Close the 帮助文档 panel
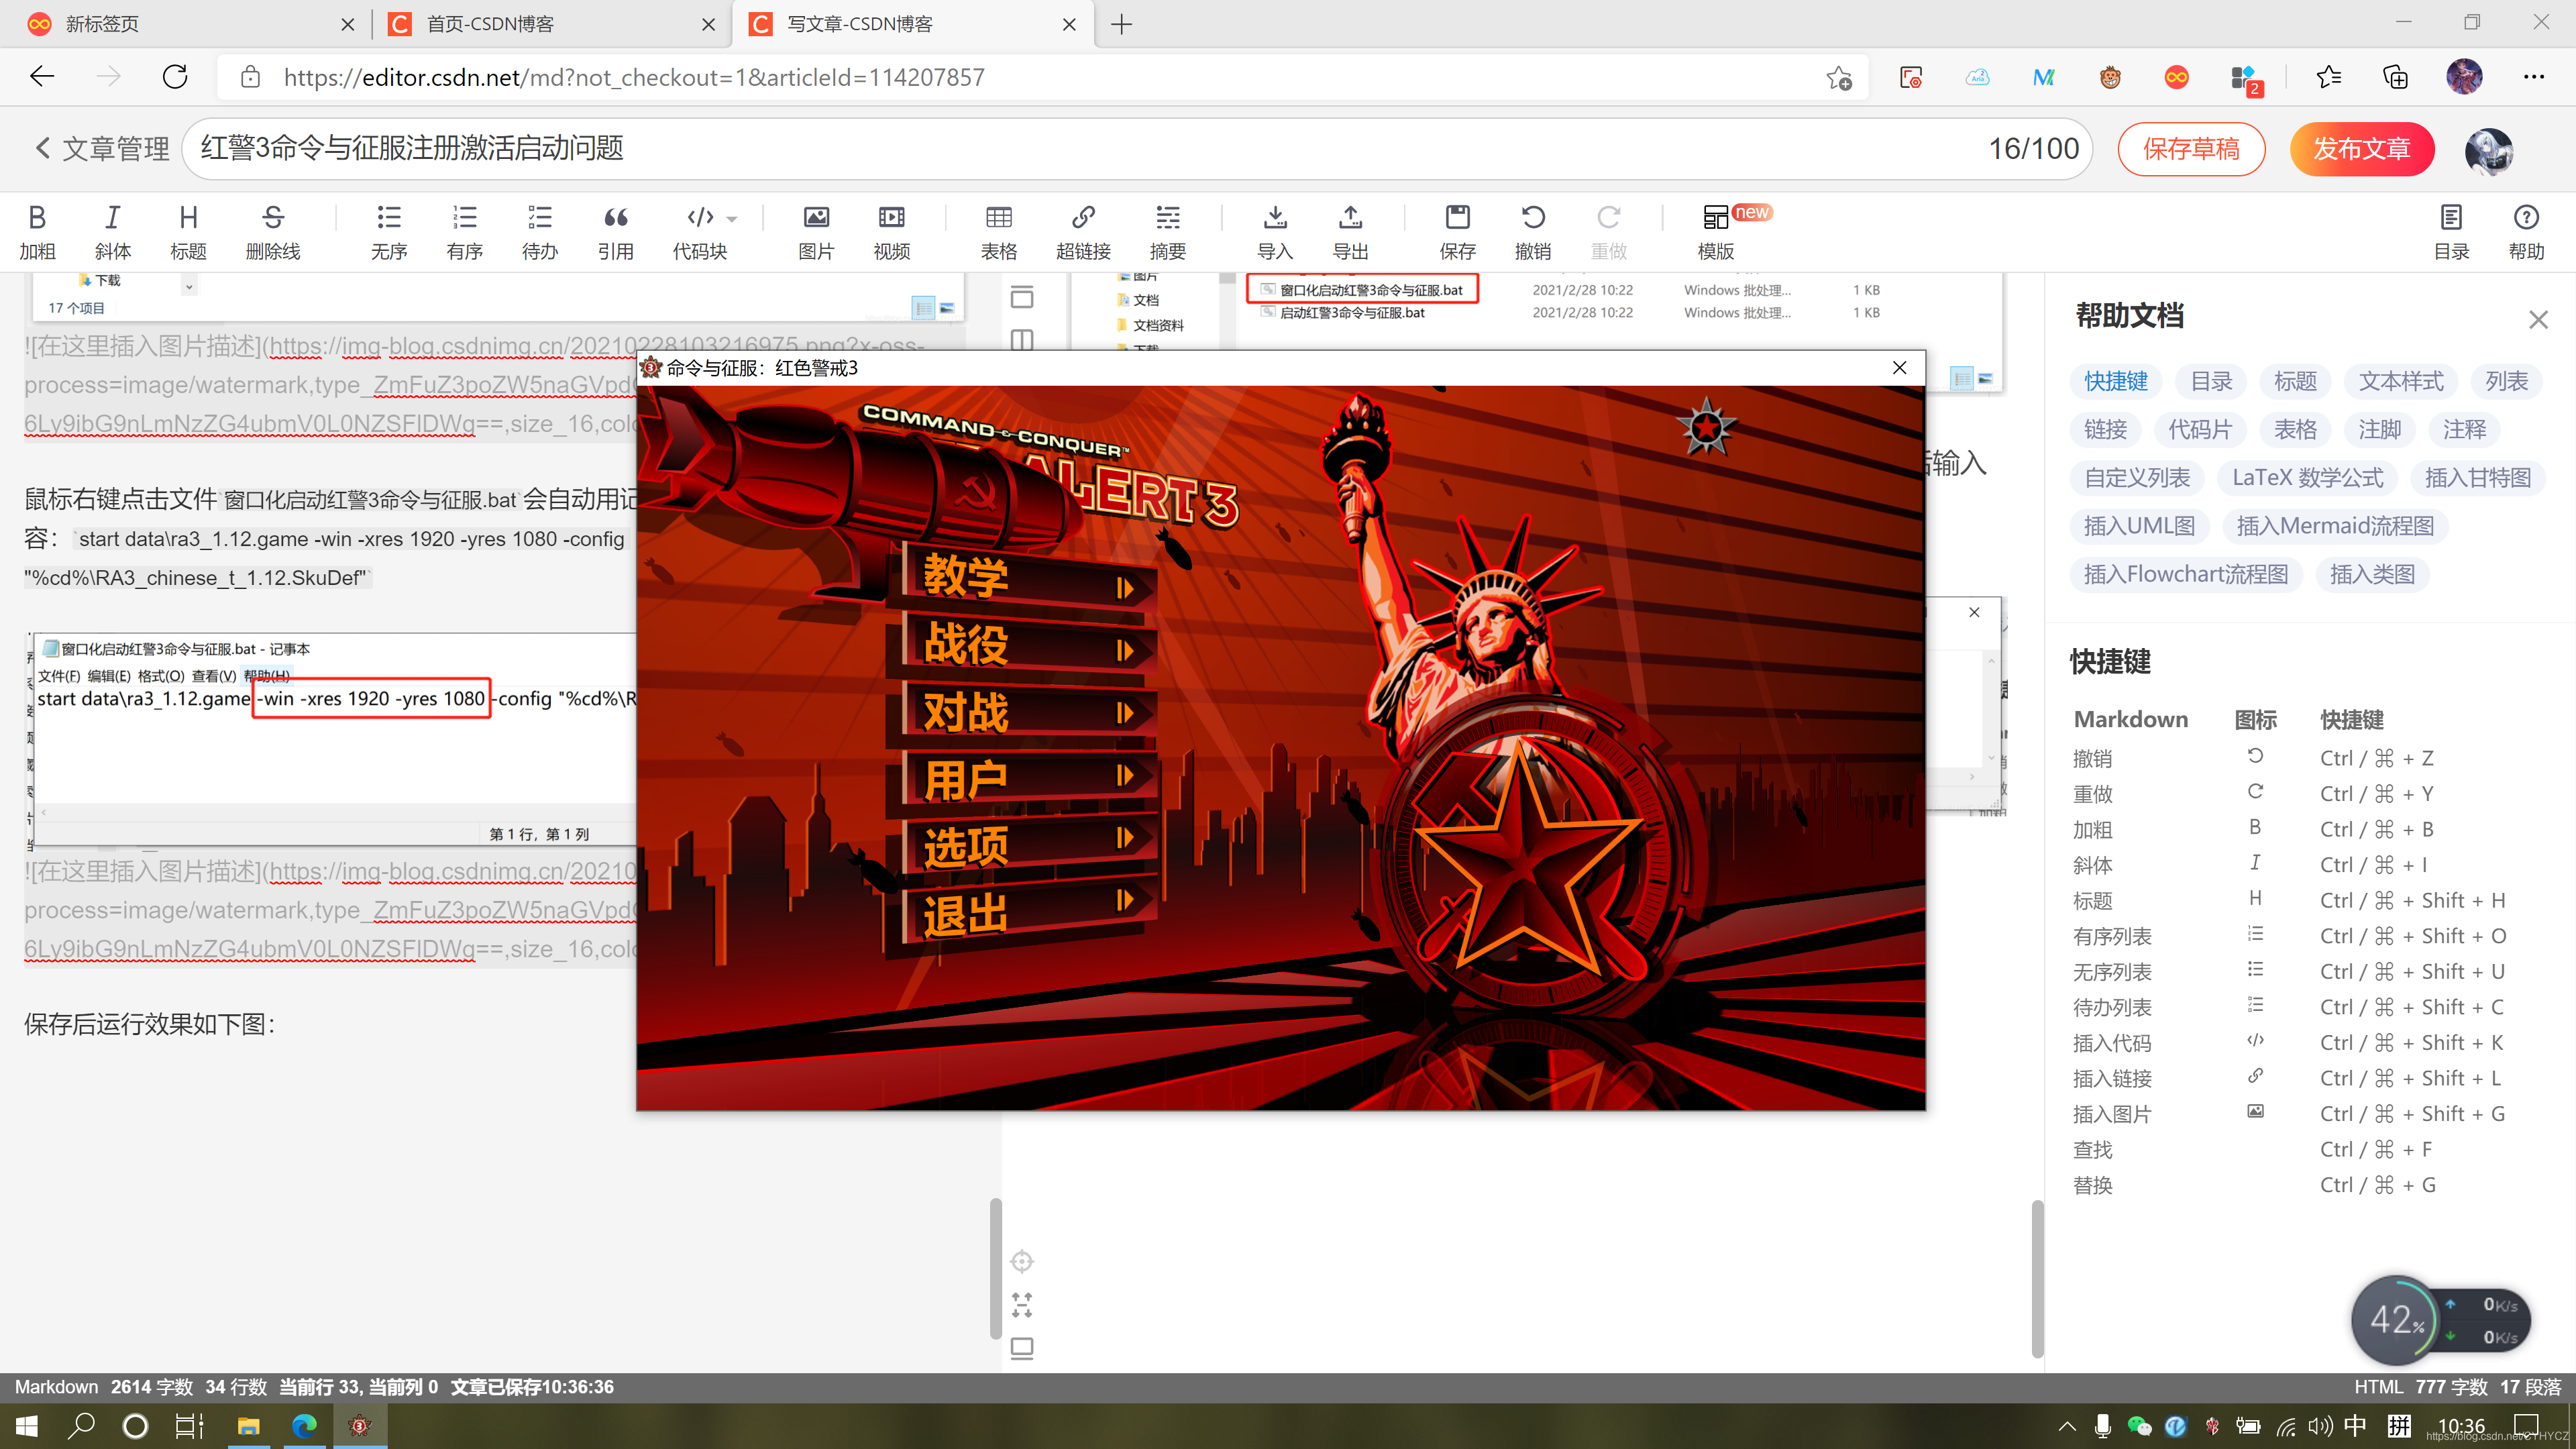Viewport: 2576px width, 1449px height. (x=2538, y=320)
